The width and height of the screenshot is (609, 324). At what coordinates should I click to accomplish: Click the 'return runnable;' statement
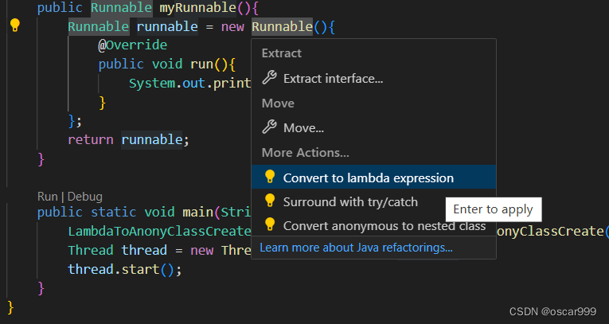pos(128,140)
